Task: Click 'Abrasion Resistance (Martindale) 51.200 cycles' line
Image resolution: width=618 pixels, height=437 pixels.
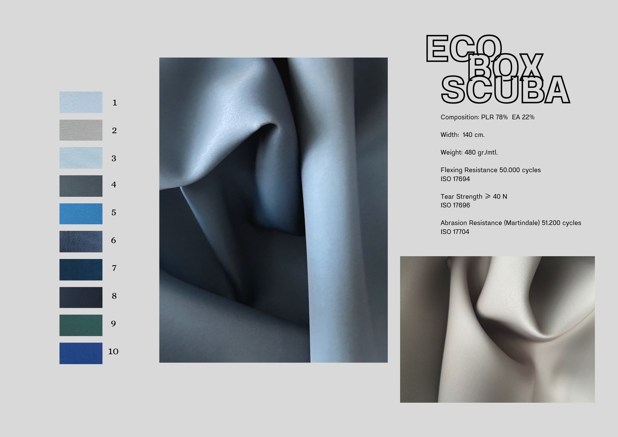Action: pos(511,223)
